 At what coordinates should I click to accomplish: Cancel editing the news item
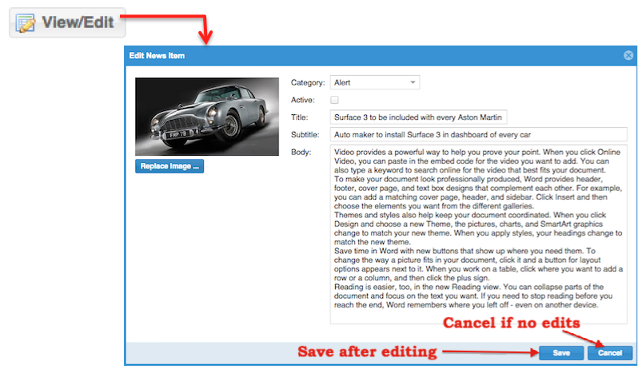pos(610,353)
